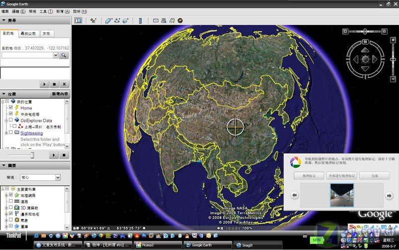
Task: Click the tilt slider at top right
Action: tap(365, 31)
